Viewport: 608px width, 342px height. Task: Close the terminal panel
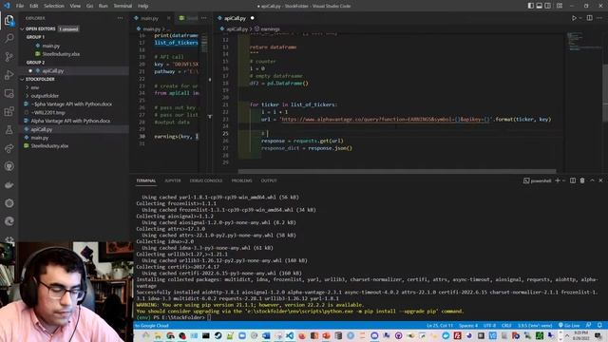(x=600, y=180)
